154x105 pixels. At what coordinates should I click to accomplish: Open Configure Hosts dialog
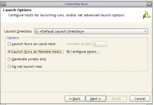coord(83,52)
